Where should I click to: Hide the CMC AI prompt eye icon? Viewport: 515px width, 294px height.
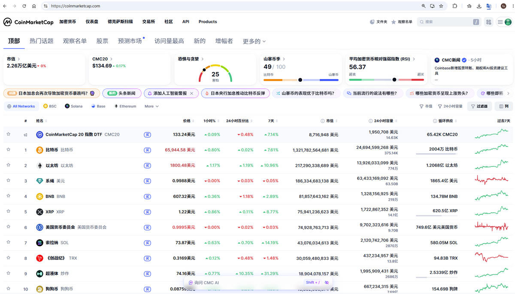click(327, 282)
